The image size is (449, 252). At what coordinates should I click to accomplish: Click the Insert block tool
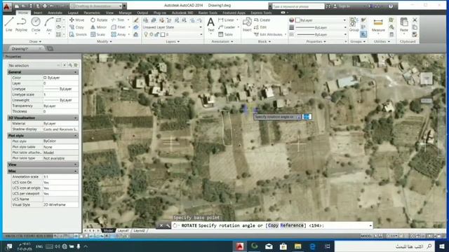pos(247,24)
